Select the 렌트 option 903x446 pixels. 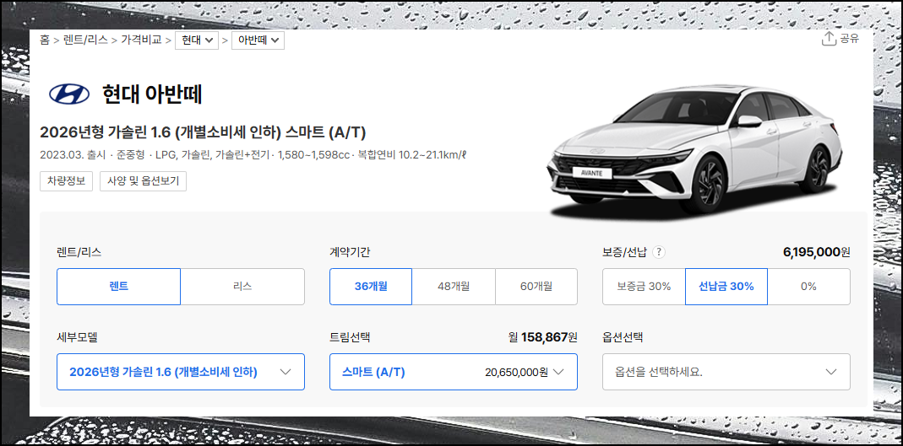click(x=118, y=286)
